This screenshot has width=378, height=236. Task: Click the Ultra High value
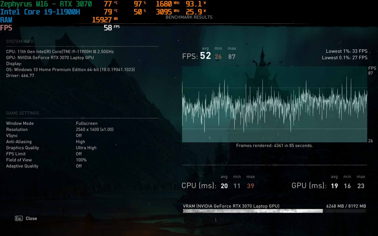tap(86, 148)
